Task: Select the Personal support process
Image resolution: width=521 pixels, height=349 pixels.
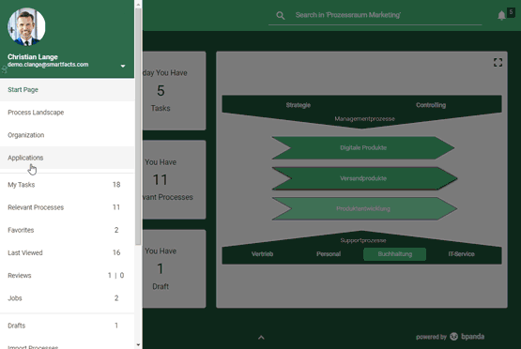Action: [329, 254]
